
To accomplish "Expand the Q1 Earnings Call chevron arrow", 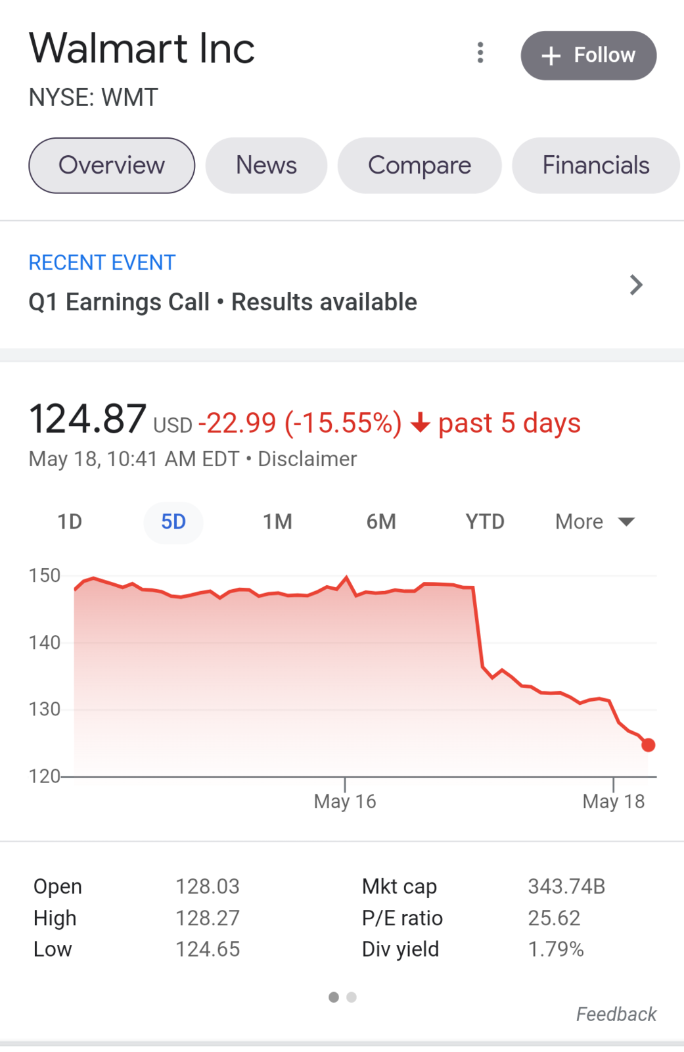I will click(x=635, y=285).
